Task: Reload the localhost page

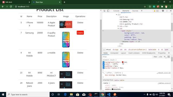Action: coord(11,6)
